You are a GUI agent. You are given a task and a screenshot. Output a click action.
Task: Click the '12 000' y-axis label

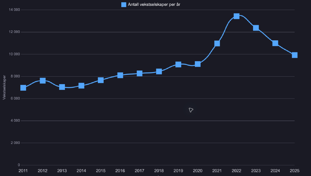click(14, 32)
